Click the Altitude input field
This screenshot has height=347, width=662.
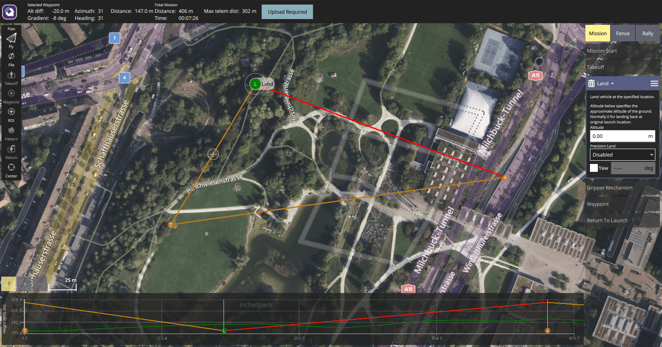(x=618, y=136)
